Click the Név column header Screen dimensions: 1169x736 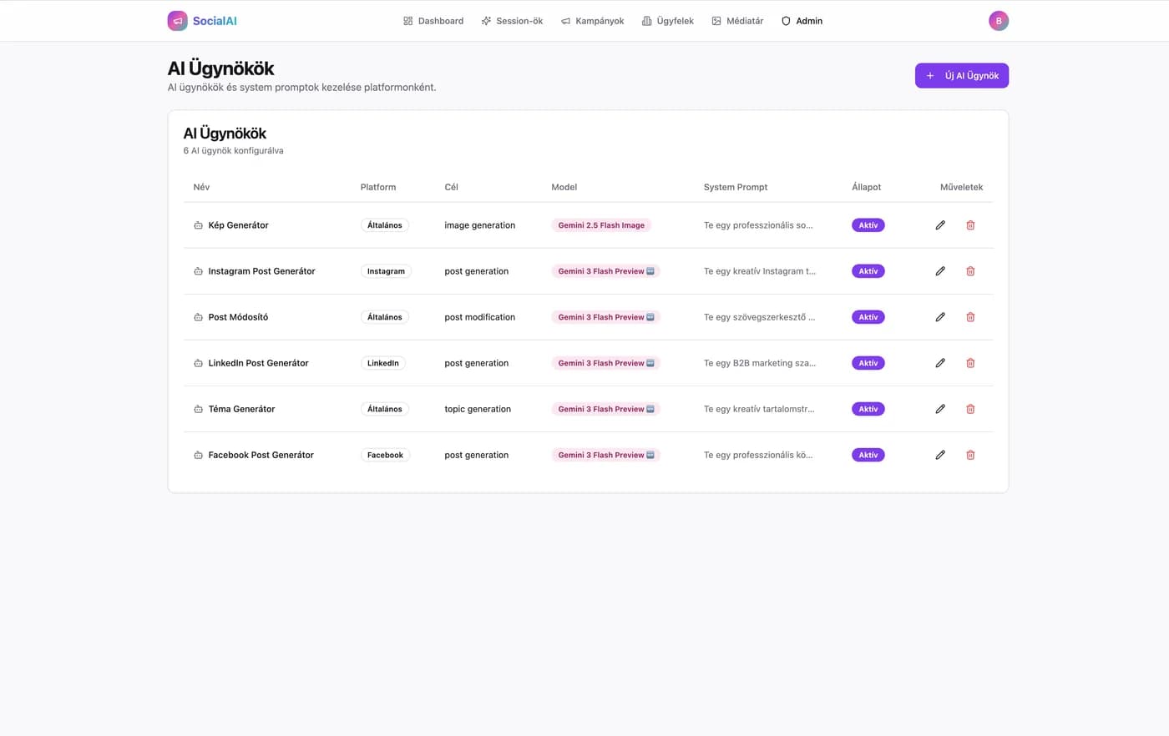[x=201, y=187]
